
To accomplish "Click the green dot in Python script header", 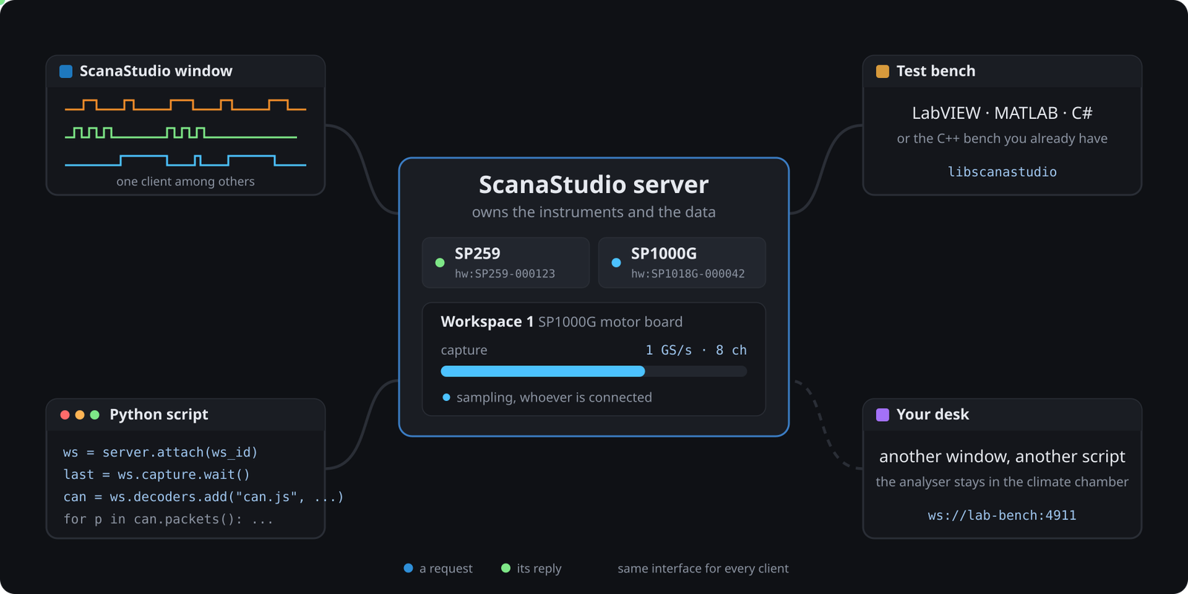I will (x=95, y=415).
